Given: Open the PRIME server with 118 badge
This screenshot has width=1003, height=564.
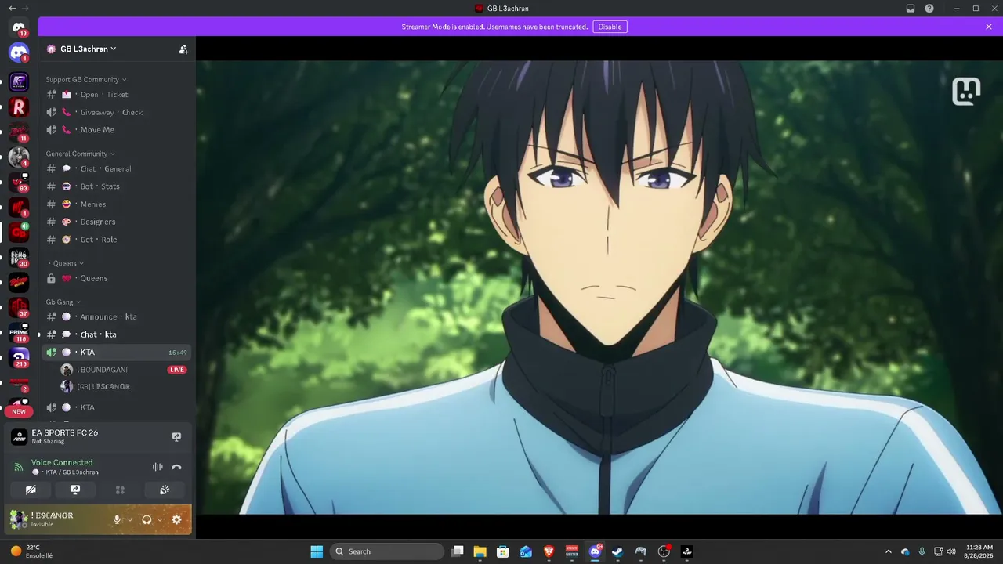Looking at the screenshot, I should click(19, 332).
